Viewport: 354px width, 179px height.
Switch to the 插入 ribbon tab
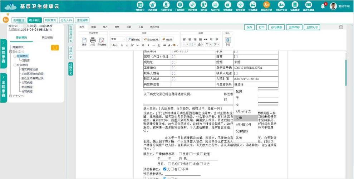tap(105, 27)
